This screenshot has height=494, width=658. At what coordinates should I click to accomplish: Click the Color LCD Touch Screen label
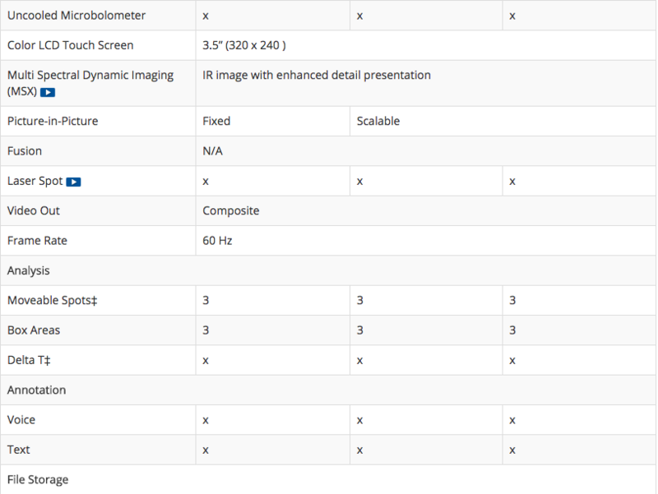(x=70, y=45)
